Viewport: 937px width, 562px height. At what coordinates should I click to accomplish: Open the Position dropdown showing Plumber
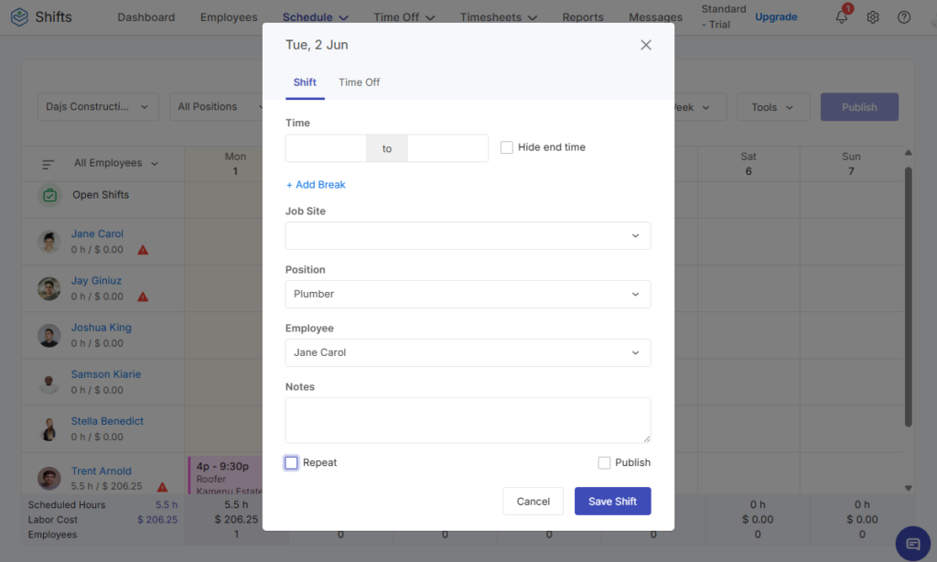(468, 294)
